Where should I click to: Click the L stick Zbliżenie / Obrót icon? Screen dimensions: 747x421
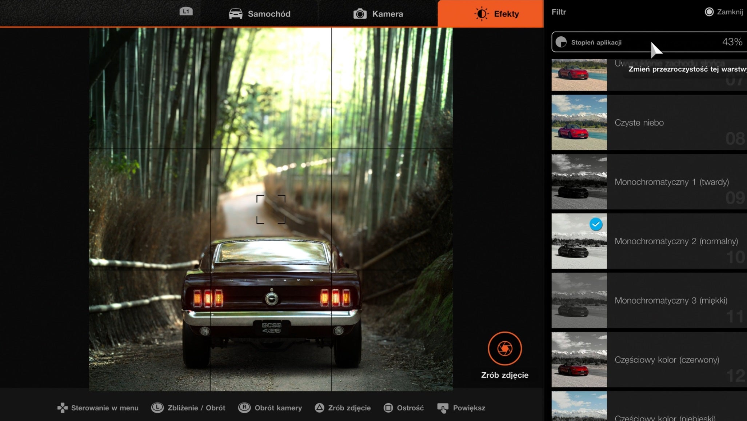(x=157, y=408)
